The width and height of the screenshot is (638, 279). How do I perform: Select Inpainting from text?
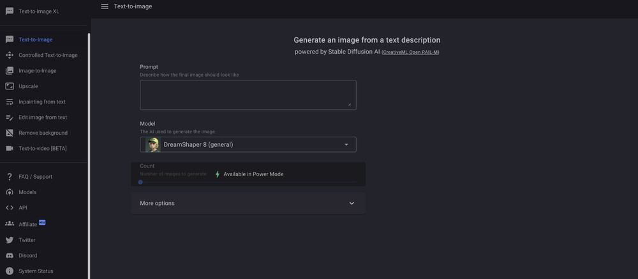(43, 102)
